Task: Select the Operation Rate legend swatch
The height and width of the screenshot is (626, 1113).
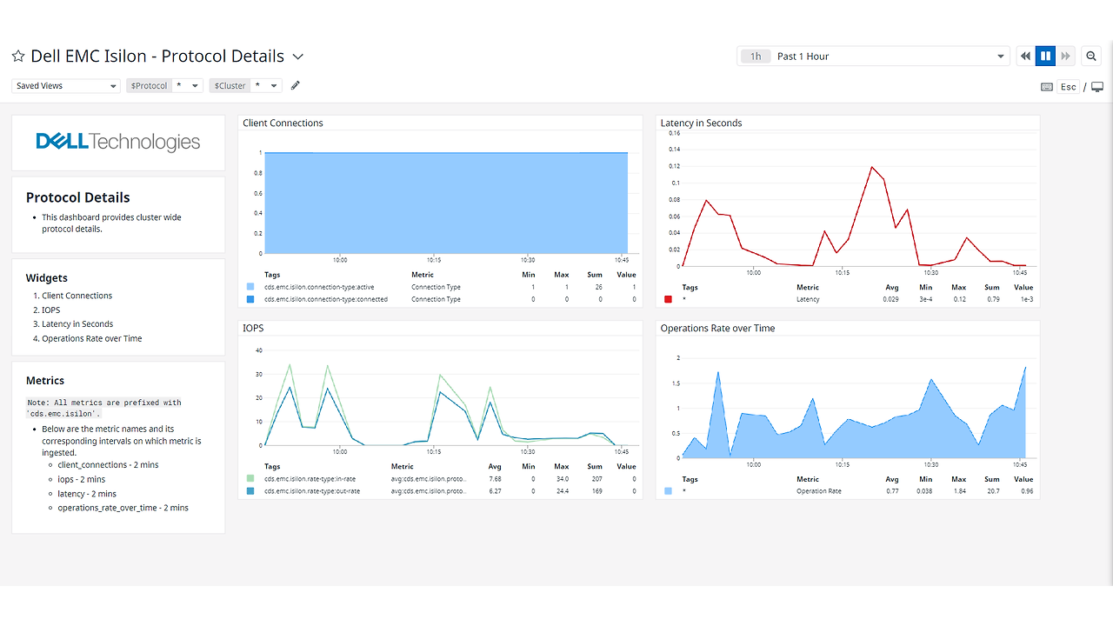Action: (x=668, y=491)
